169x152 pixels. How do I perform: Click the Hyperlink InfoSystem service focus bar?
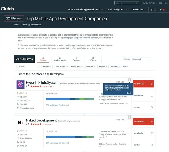(70, 99)
